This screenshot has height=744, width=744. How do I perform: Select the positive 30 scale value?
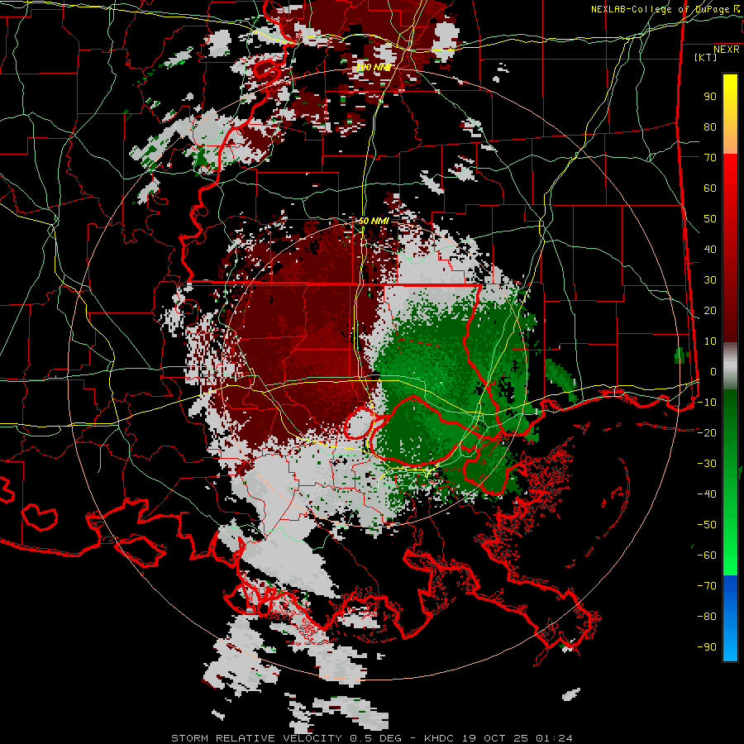[710, 280]
